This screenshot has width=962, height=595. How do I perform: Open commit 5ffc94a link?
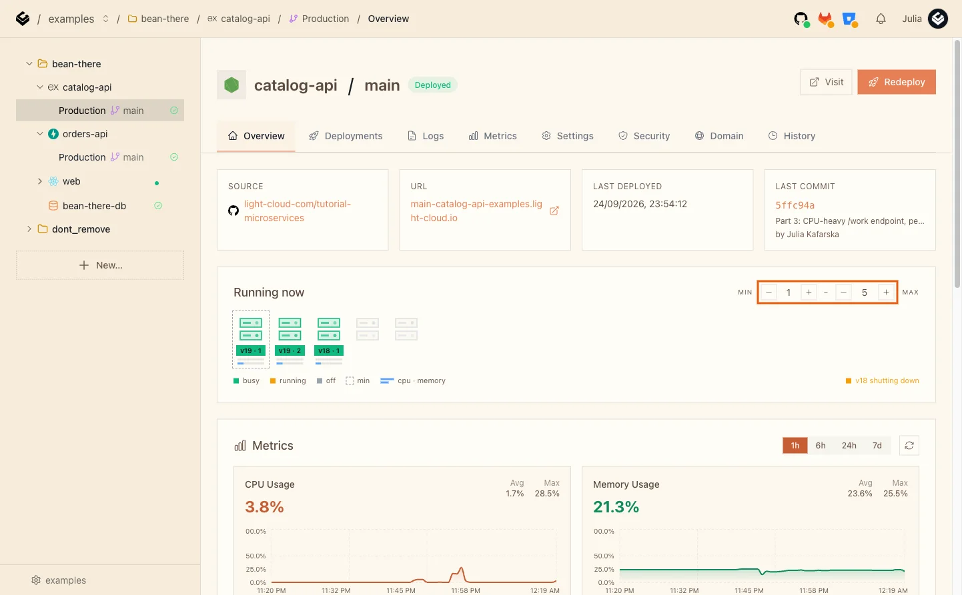[795, 205]
